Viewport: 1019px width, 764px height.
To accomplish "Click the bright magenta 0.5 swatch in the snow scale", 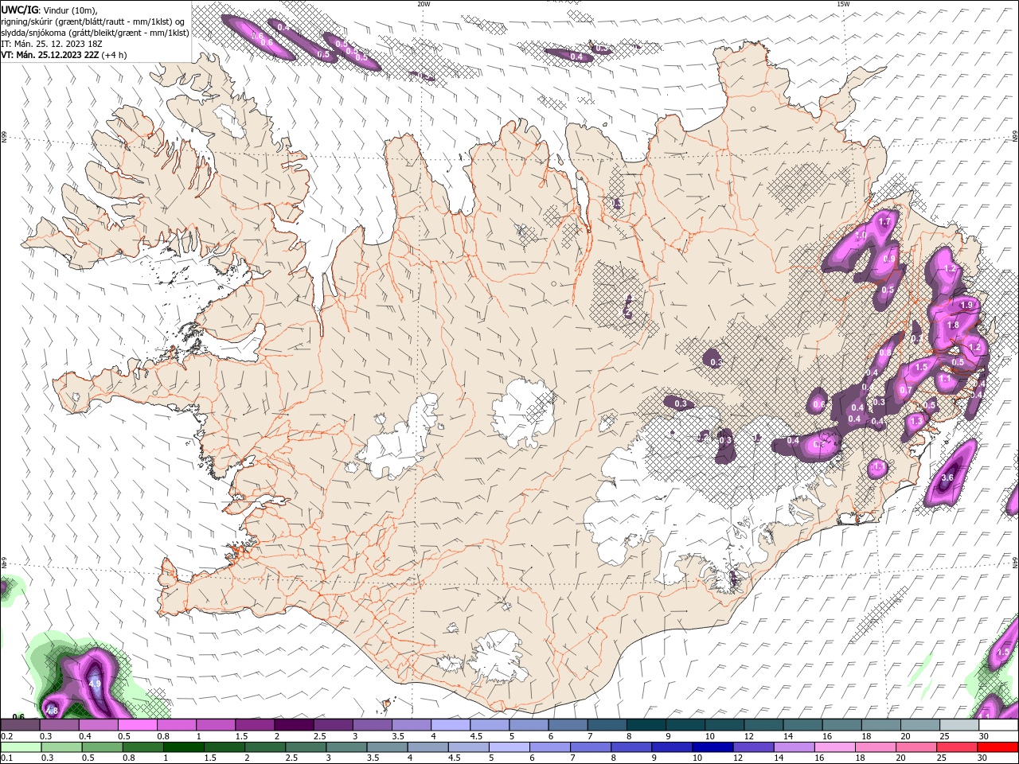I will pyautogui.click(x=137, y=725).
